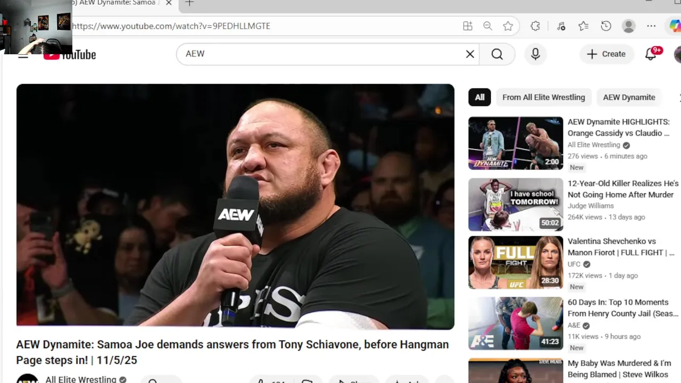681x383 pixels.
Task: Click the Create button
Action: (x=606, y=54)
